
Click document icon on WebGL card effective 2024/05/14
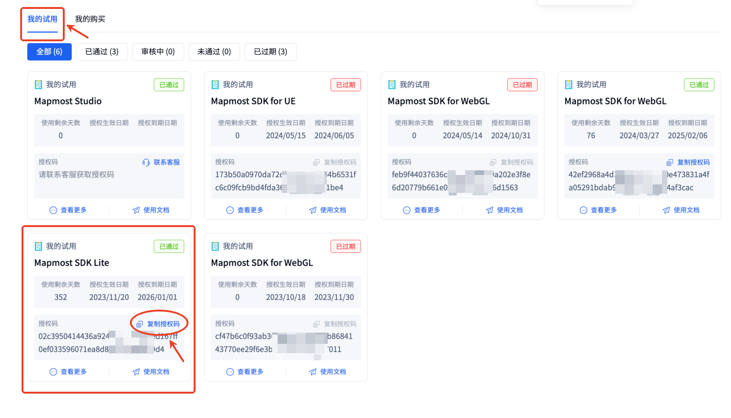[392, 84]
